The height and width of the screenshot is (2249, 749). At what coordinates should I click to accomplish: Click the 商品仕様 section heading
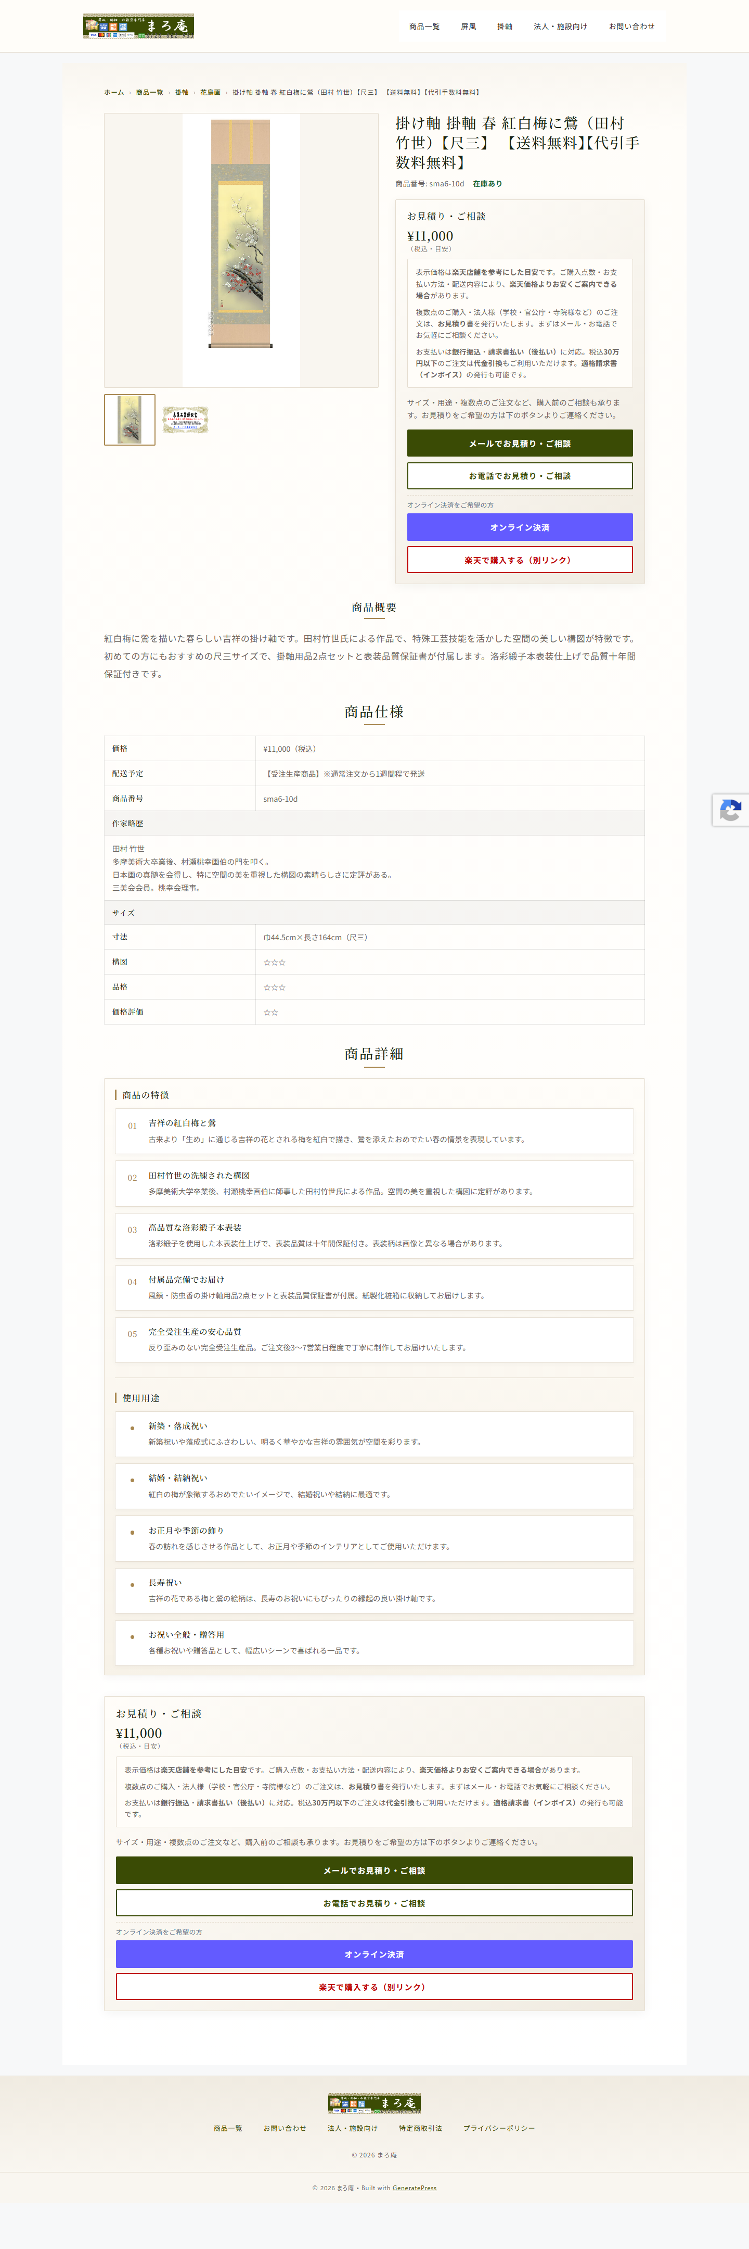tap(374, 712)
